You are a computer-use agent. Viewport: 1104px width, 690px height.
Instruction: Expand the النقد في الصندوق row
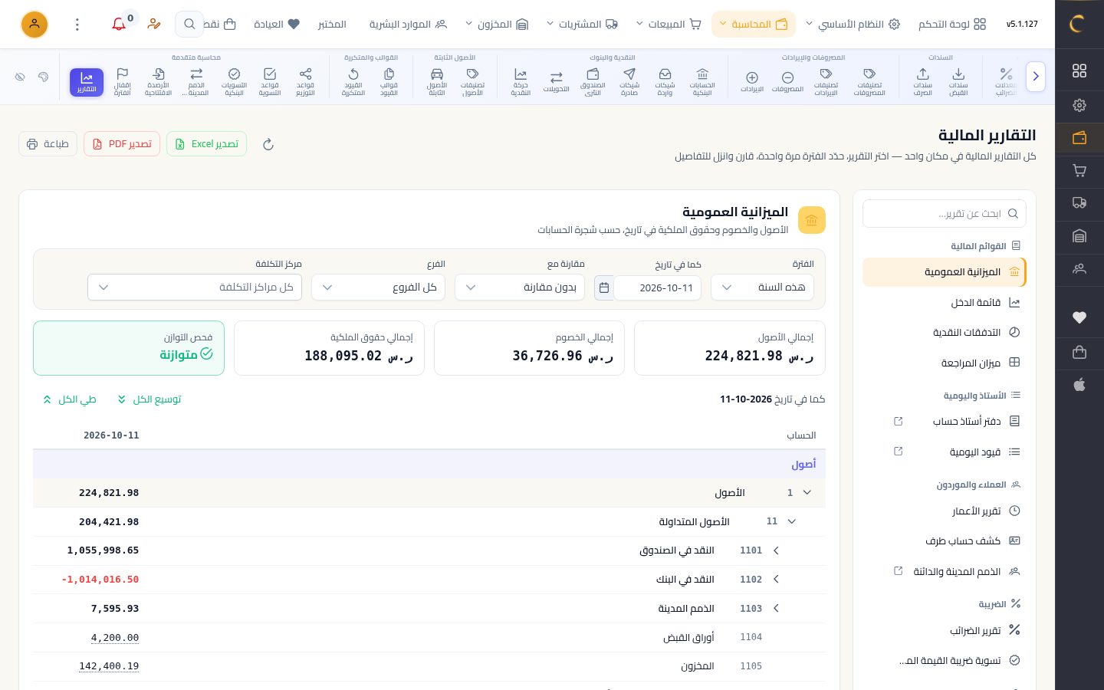776,550
